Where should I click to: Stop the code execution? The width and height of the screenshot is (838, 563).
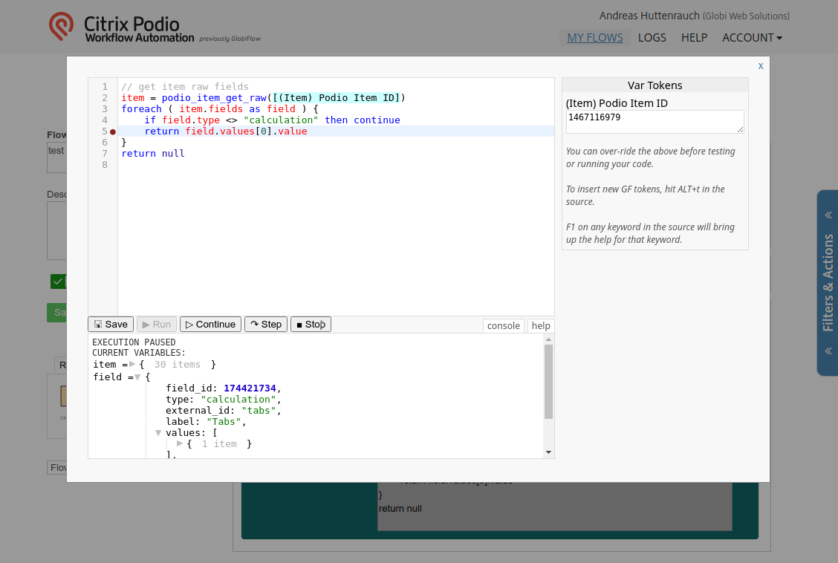311,325
